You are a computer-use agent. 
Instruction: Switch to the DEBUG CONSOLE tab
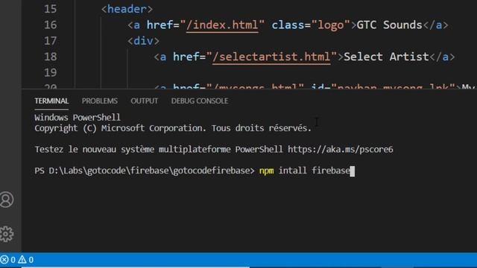[x=200, y=101]
